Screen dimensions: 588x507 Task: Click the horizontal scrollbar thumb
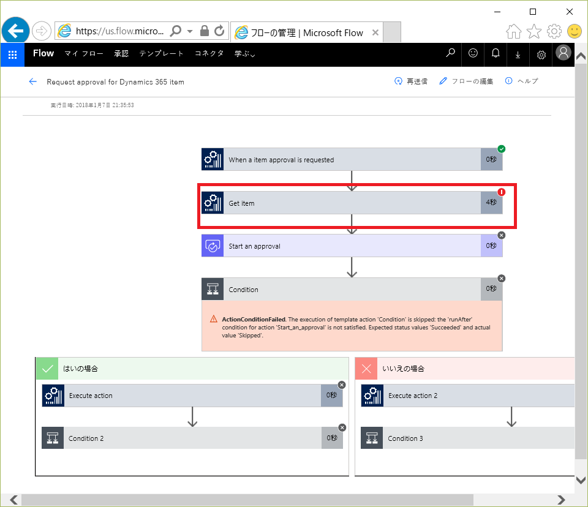(247, 500)
